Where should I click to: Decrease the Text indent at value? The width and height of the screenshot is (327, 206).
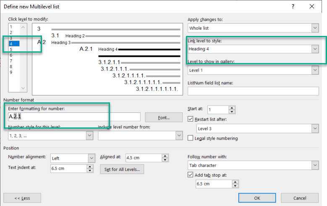90,170
